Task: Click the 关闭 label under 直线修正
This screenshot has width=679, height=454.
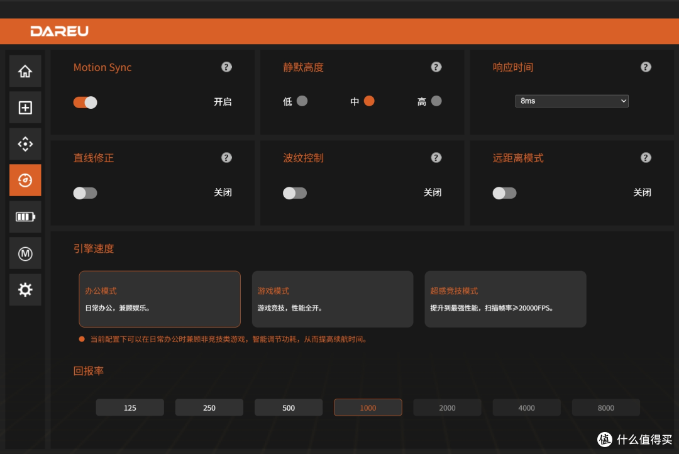Action: coord(223,192)
